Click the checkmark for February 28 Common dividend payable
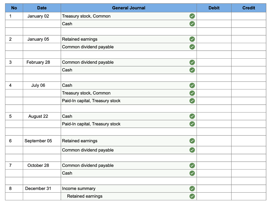The height and width of the screenshot is (203, 275). (192, 62)
